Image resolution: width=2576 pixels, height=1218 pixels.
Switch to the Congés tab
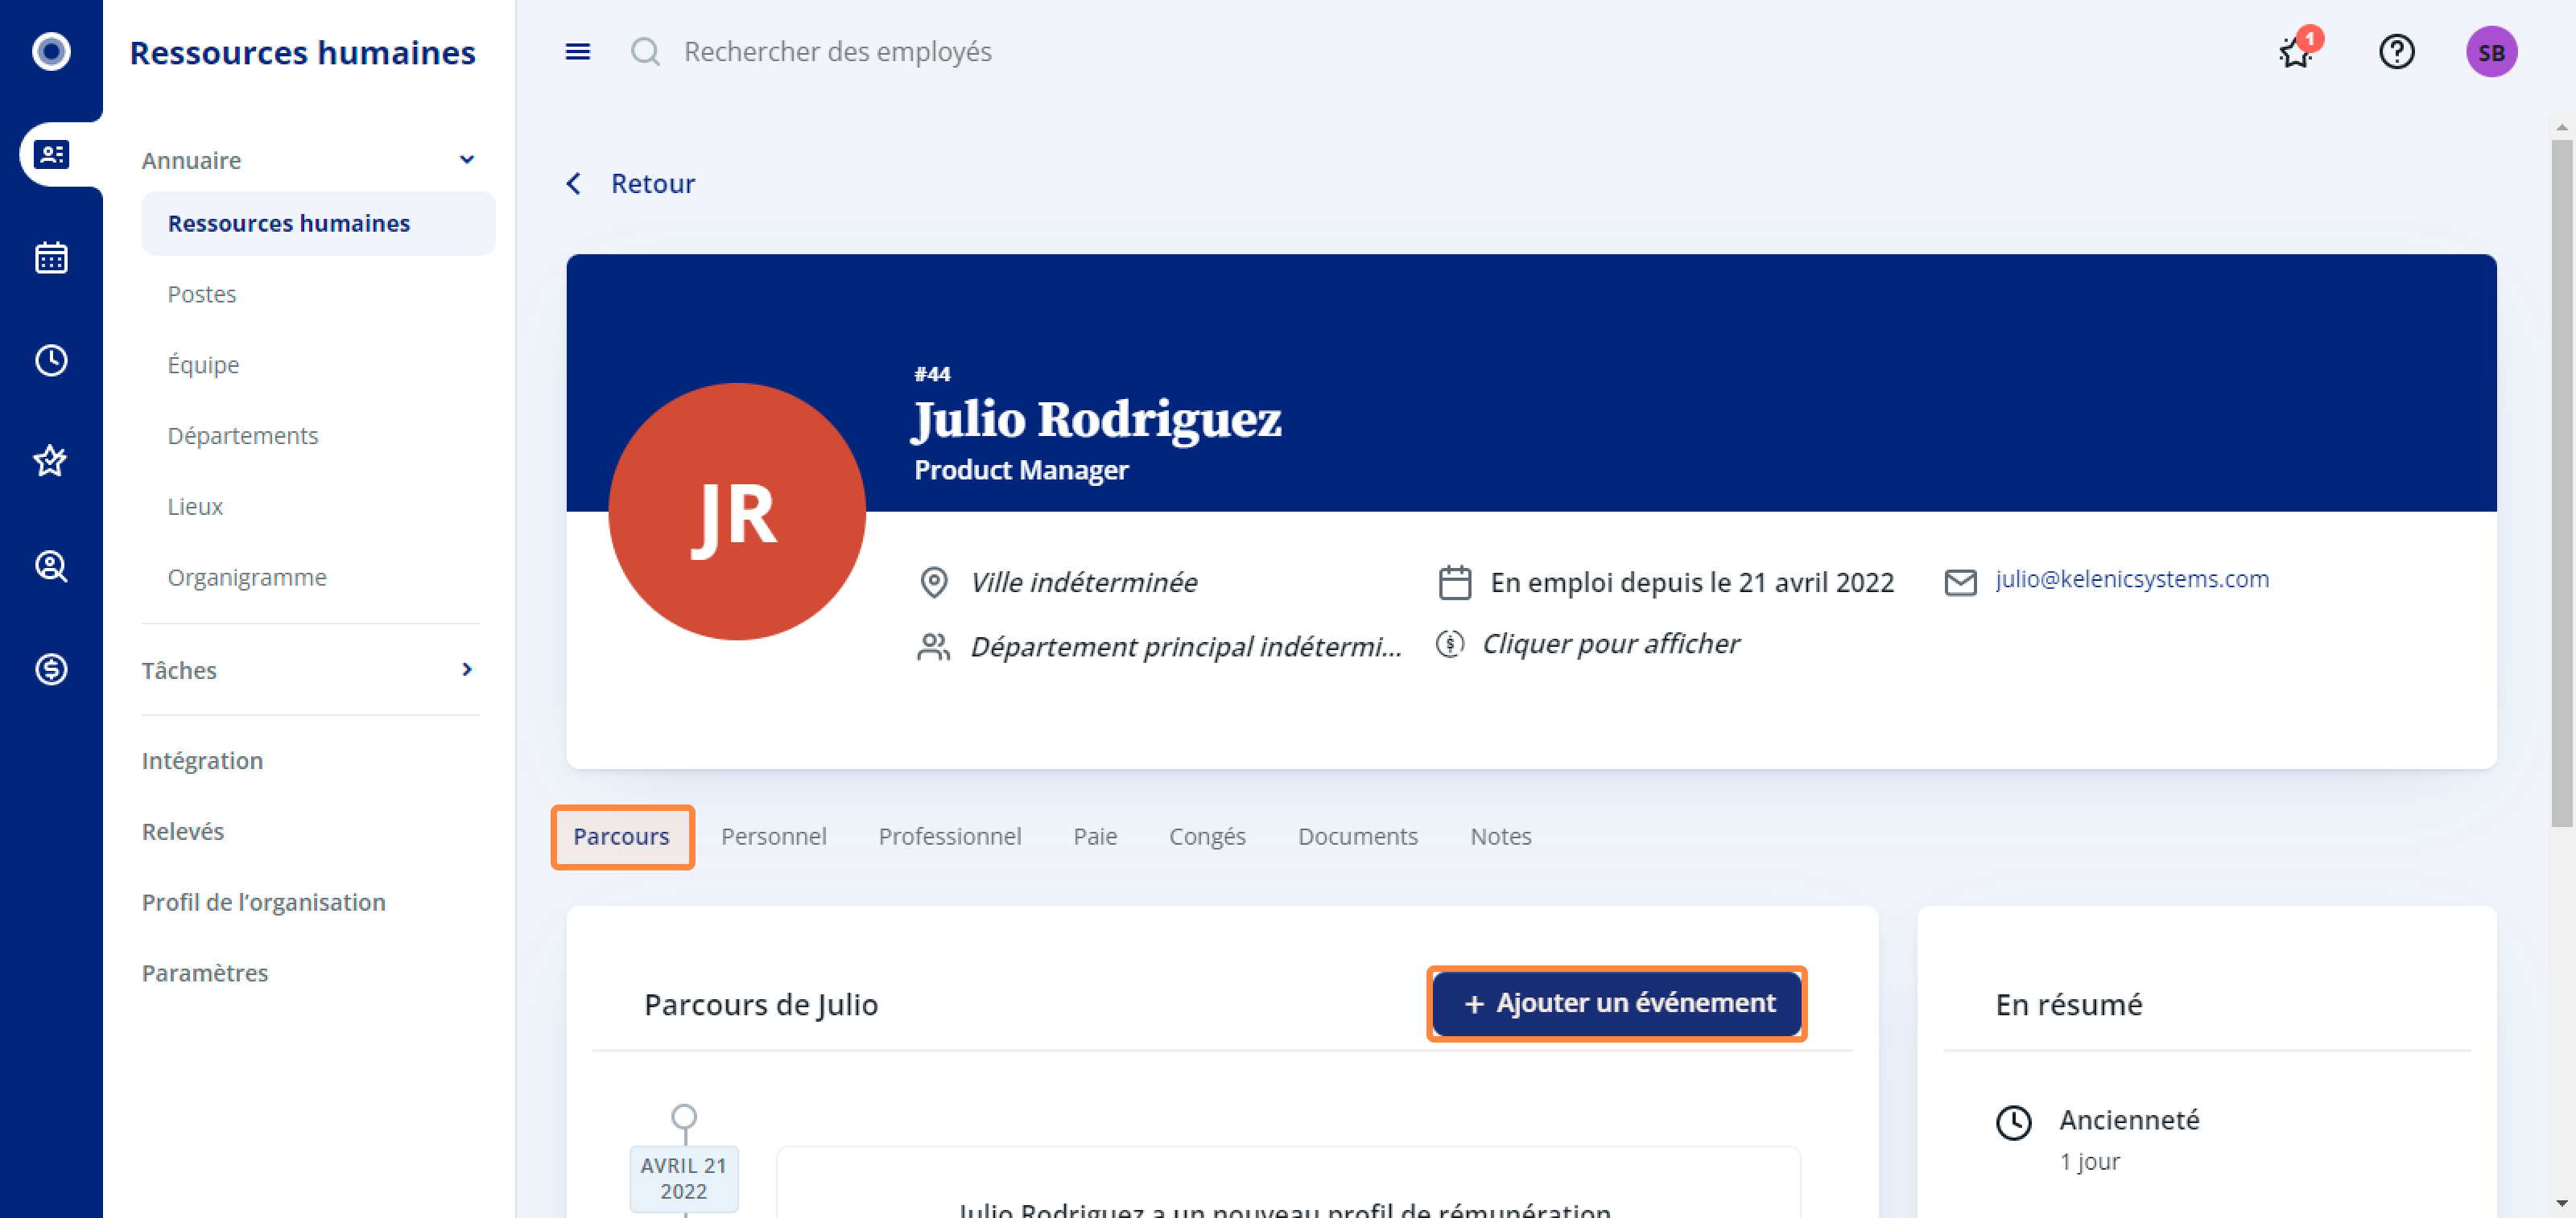click(1207, 837)
